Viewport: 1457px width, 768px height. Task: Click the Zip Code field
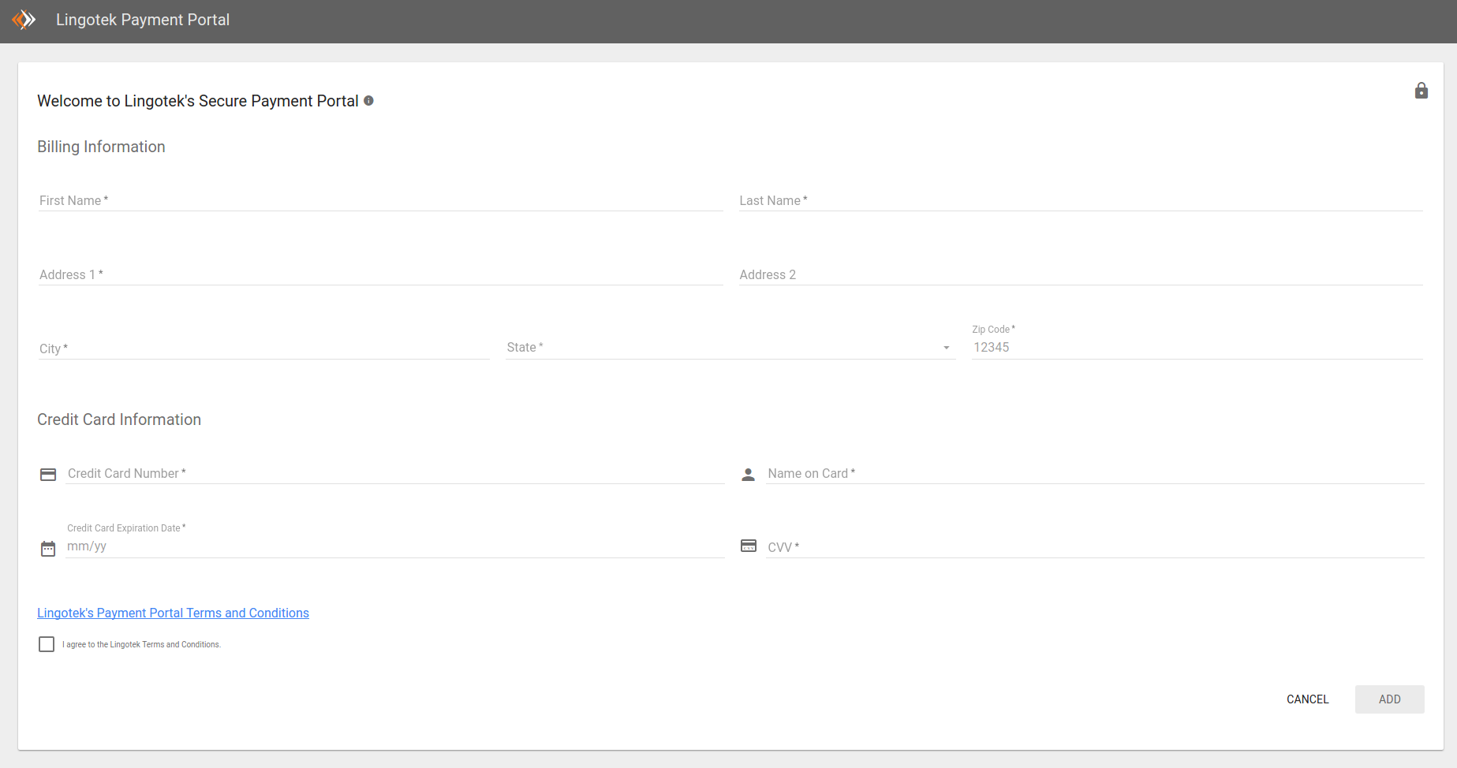point(1197,348)
